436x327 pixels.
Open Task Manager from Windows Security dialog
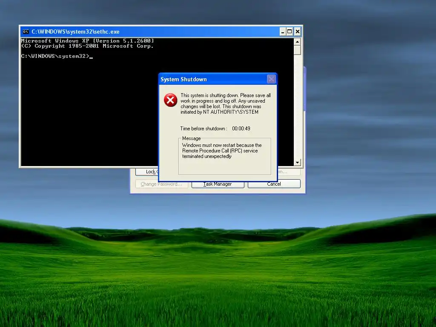(x=218, y=184)
